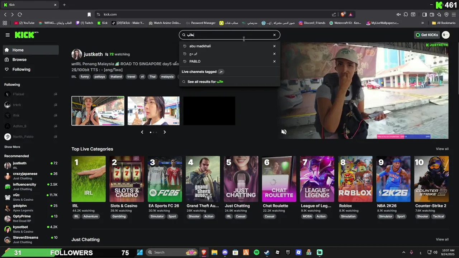Click the Gambling tag under Slots & Casino

pos(119,216)
